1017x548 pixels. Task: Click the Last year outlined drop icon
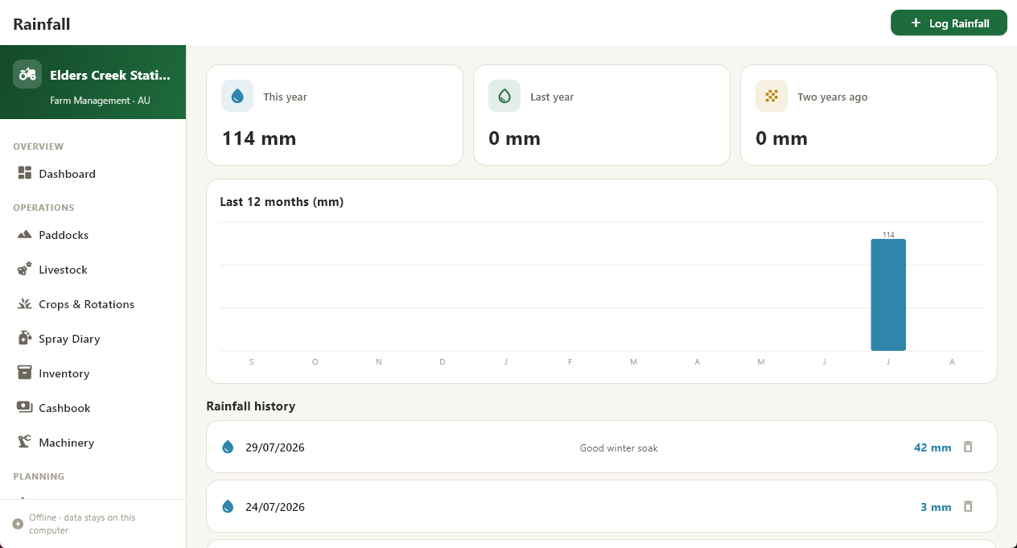[x=504, y=96]
